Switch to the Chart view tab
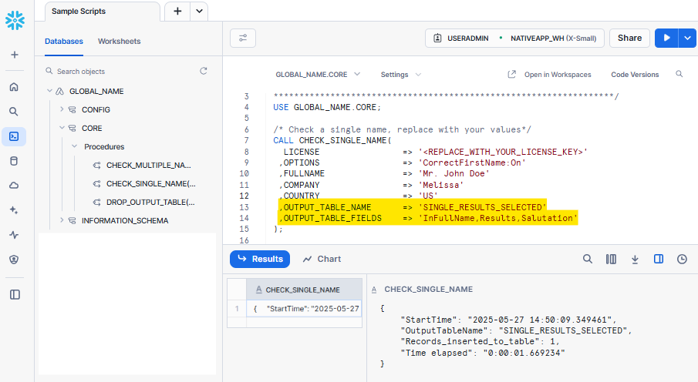Viewport: 698px width, 382px height. coord(322,259)
